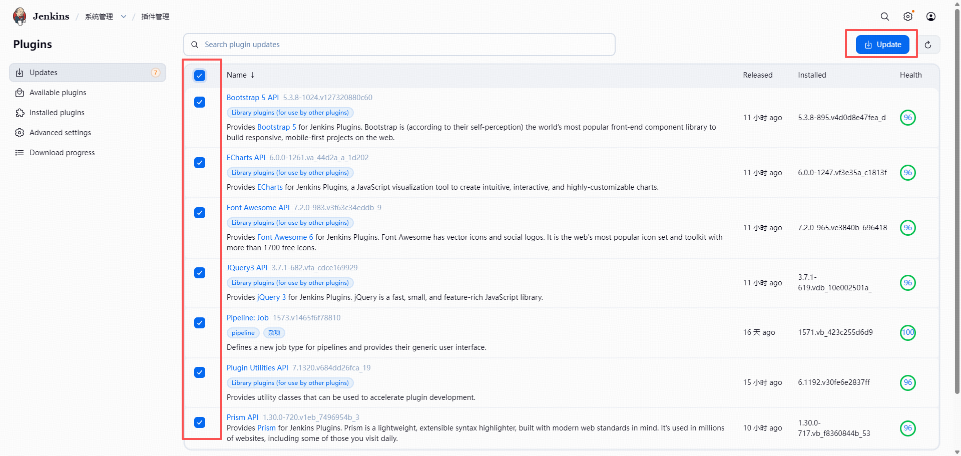Click the Installed plugins puzzle icon
Viewport: 961px width, 456px height.
tap(20, 113)
